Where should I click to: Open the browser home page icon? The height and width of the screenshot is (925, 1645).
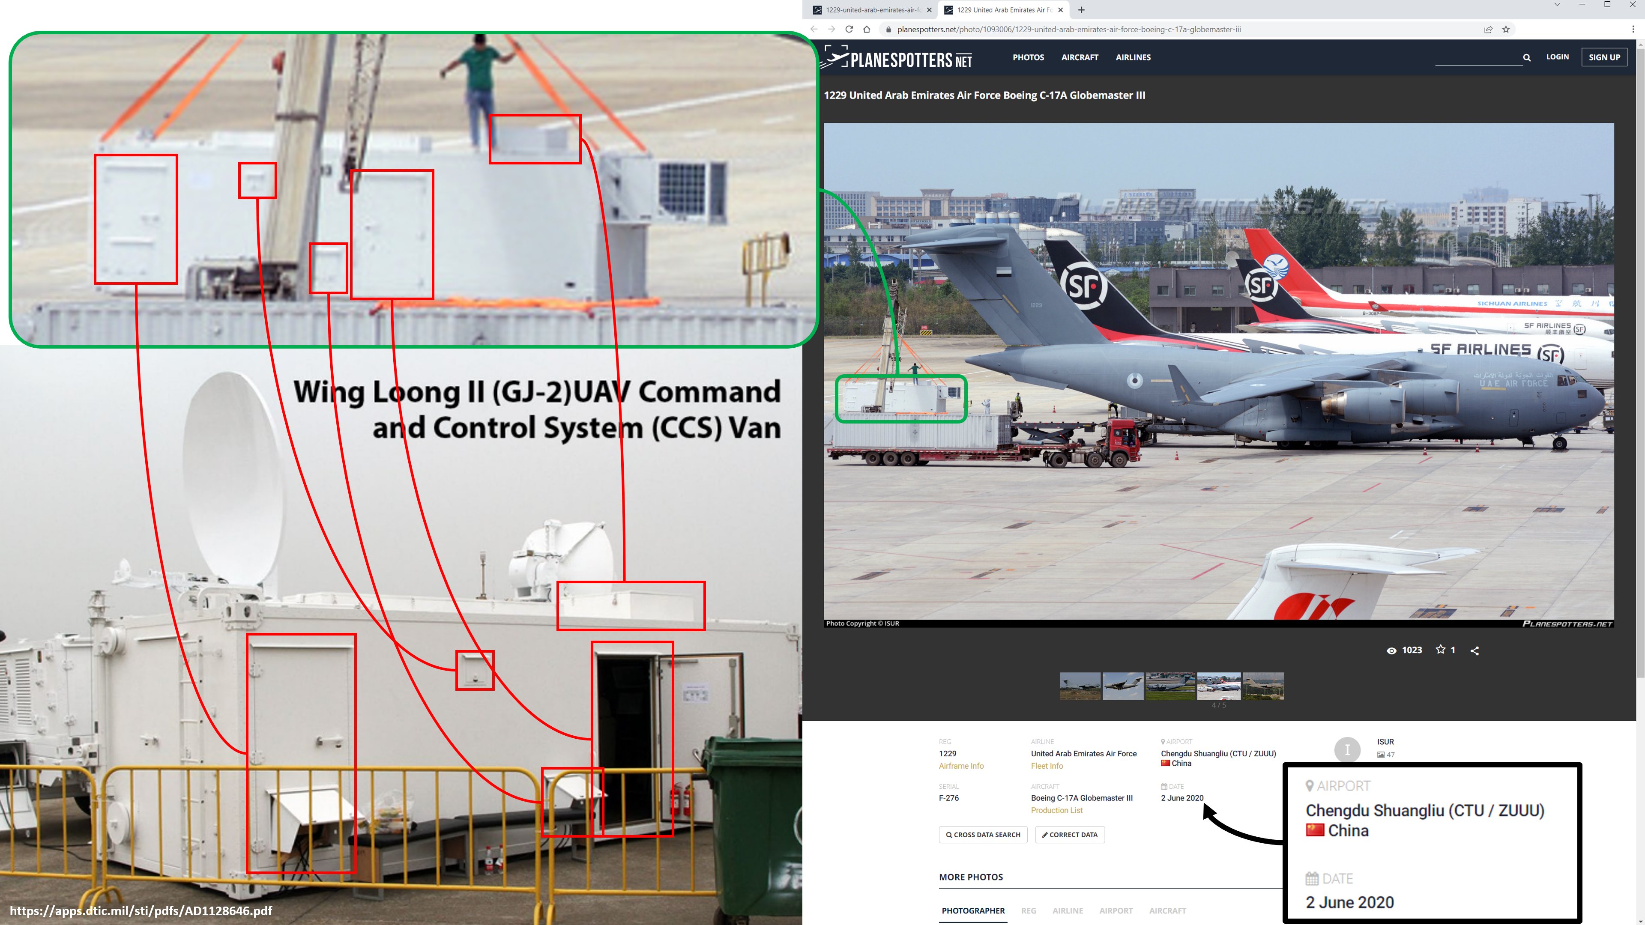867,30
